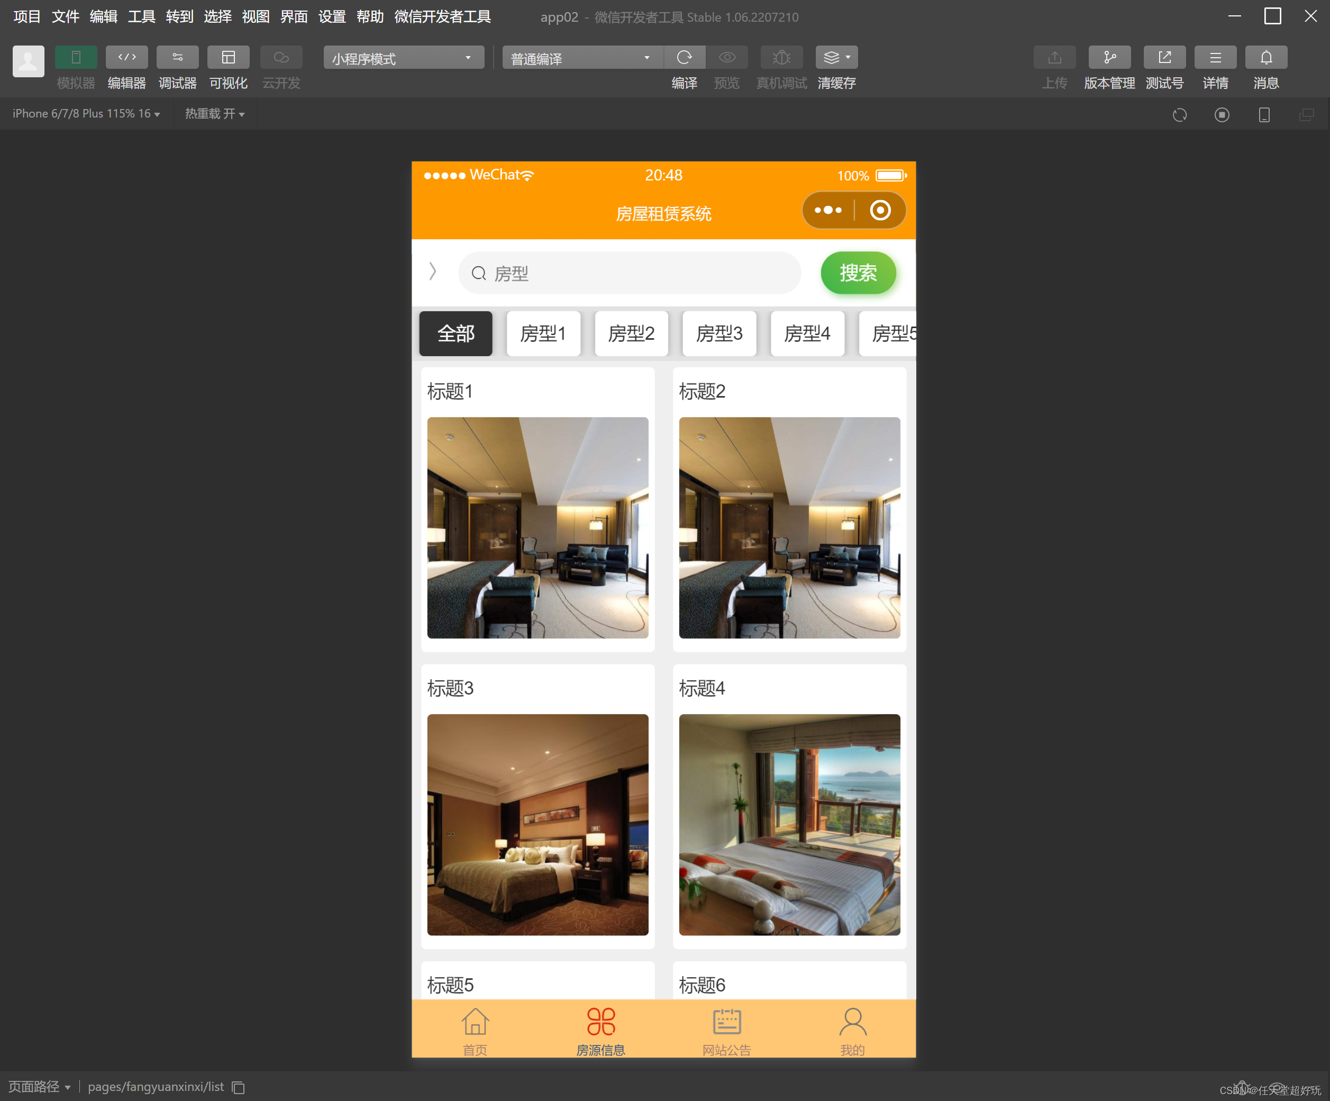The image size is (1330, 1101).
Task: Click the upload (上传) icon
Action: (1054, 58)
